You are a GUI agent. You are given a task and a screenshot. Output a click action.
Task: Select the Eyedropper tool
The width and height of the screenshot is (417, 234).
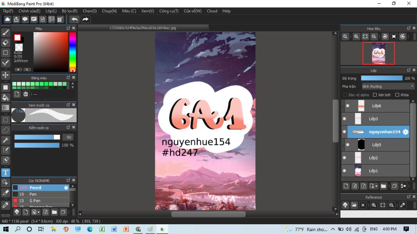(x=6, y=205)
